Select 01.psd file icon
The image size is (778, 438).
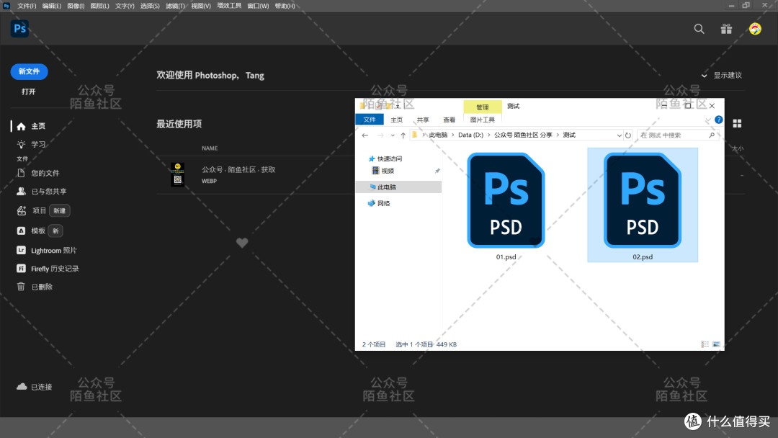(506, 200)
